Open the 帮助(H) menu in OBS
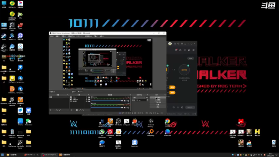Screen dimensions: 279x157 (x=102, y=36)
